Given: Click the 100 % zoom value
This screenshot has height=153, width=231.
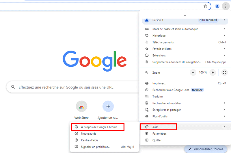Looking at the screenshot, I should click(203, 72).
